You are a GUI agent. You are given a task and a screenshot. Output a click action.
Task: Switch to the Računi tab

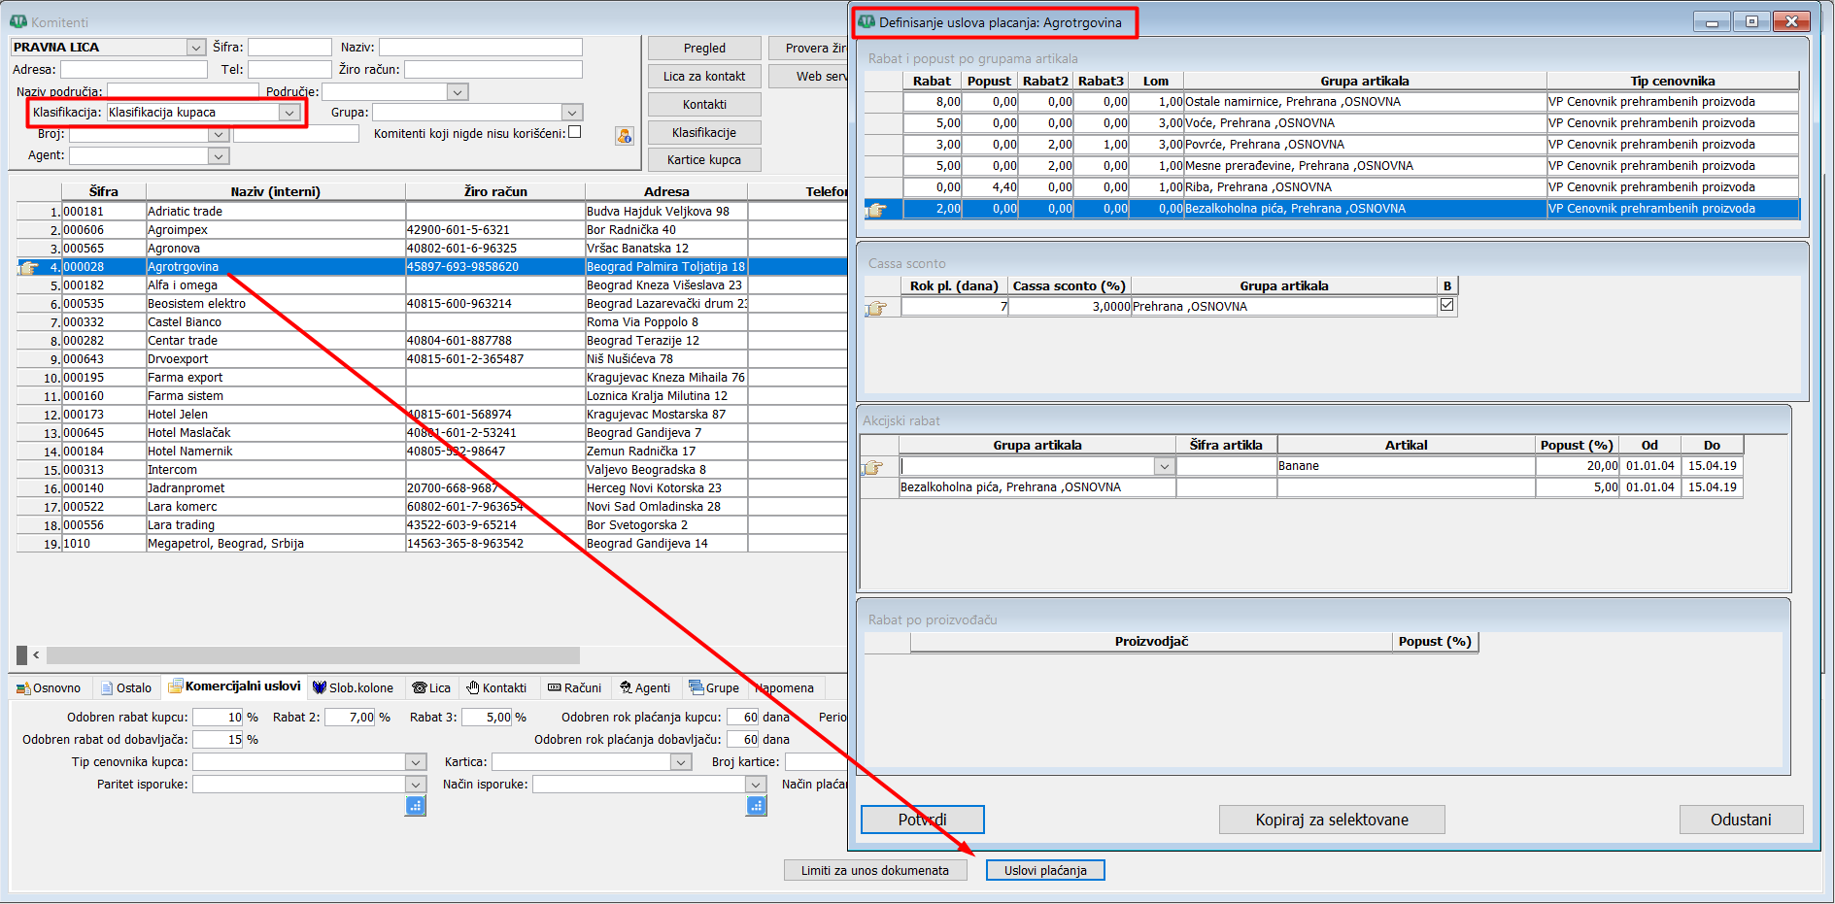coord(574,687)
